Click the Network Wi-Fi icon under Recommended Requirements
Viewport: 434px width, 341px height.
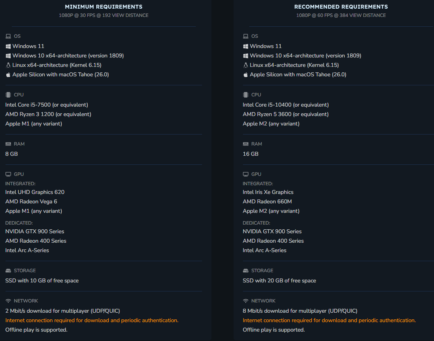(x=246, y=301)
